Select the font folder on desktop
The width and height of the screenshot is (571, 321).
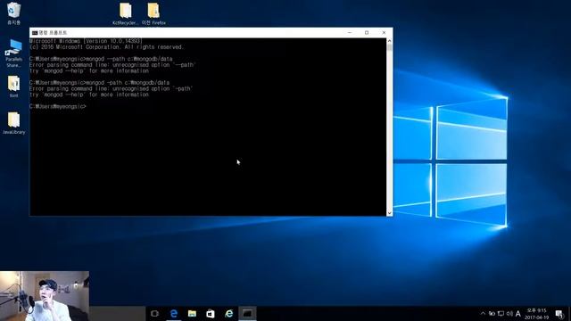(x=14, y=86)
